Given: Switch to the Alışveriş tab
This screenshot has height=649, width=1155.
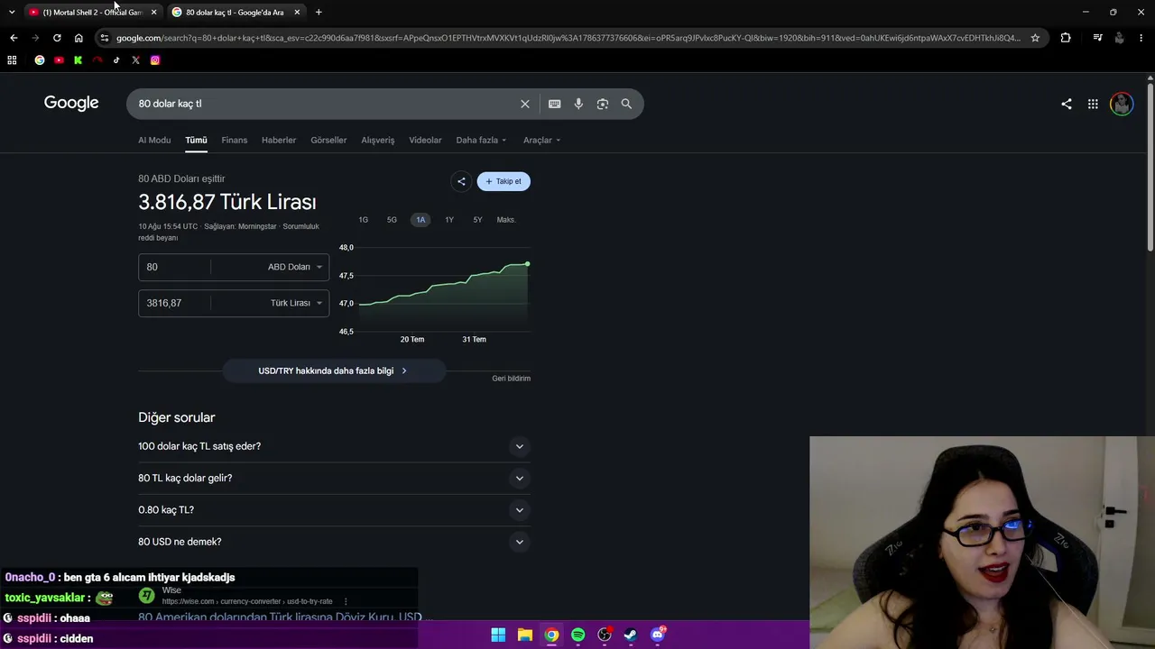Looking at the screenshot, I should pos(378,140).
